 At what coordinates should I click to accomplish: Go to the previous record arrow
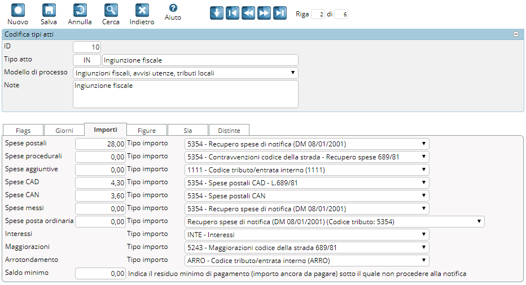coord(248,14)
